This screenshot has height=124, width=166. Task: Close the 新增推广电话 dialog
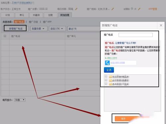(x=161, y=25)
